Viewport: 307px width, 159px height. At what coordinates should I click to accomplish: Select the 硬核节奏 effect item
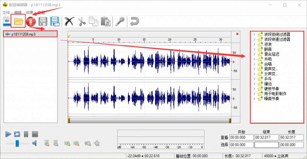[x=272, y=89]
